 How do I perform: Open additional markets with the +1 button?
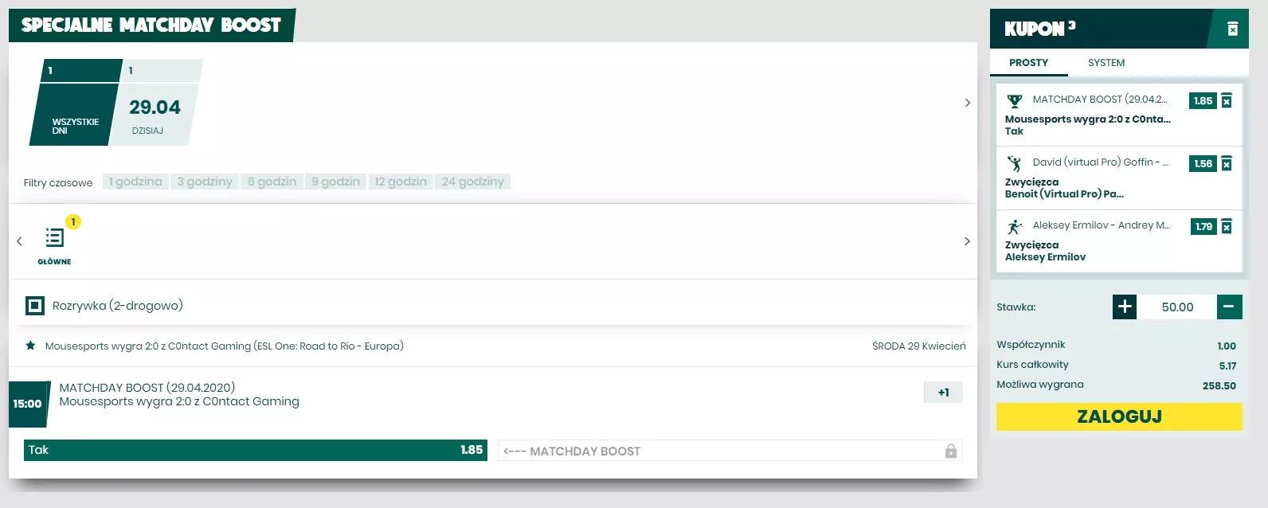pyautogui.click(x=943, y=393)
